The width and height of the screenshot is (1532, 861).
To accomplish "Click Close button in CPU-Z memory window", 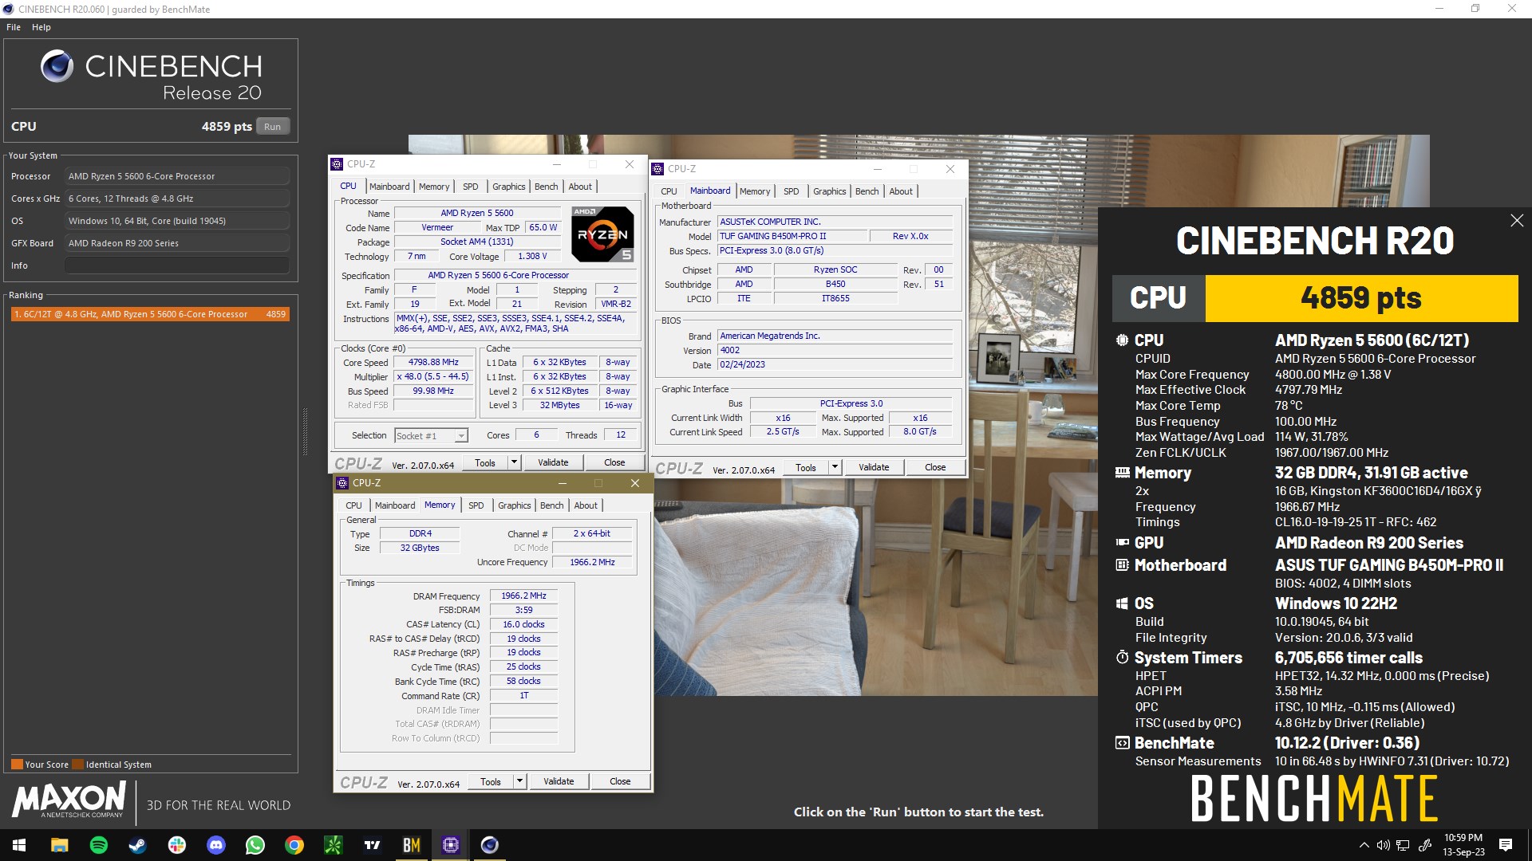I will (620, 781).
